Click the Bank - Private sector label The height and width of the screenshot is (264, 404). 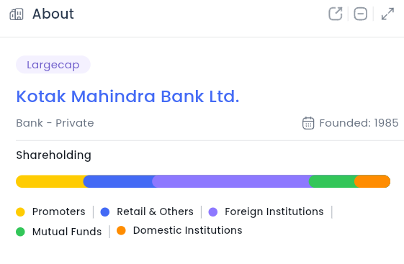click(55, 123)
